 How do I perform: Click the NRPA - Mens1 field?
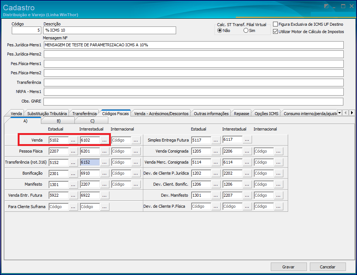[x=193, y=92]
